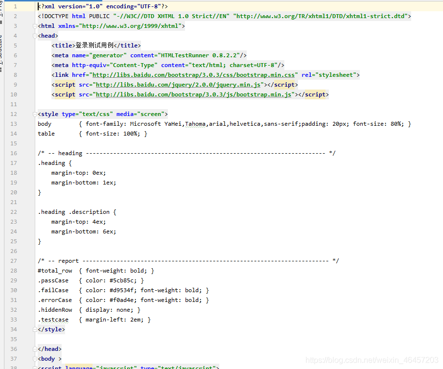Click the table font-size: 100% rule
The width and height of the screenshot is (443, 369).
(93, 134)
